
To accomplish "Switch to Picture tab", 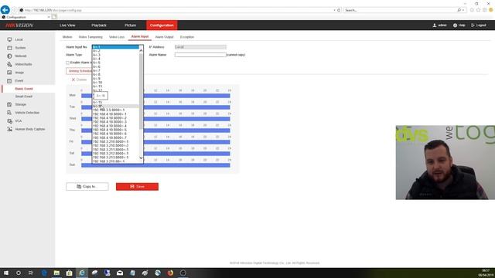I will pos(130,25).
